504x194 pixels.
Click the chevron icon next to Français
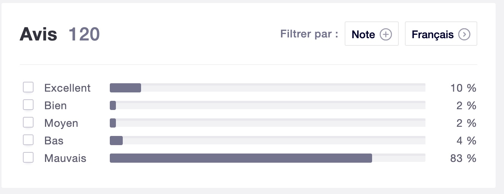click(464, 35)
